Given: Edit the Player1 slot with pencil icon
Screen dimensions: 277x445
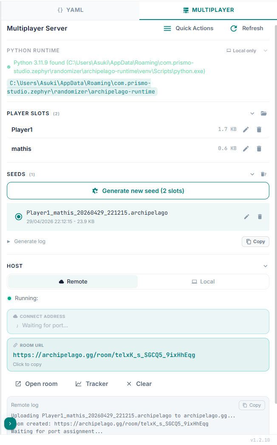Looking at the screenshot, I should 246,130.
